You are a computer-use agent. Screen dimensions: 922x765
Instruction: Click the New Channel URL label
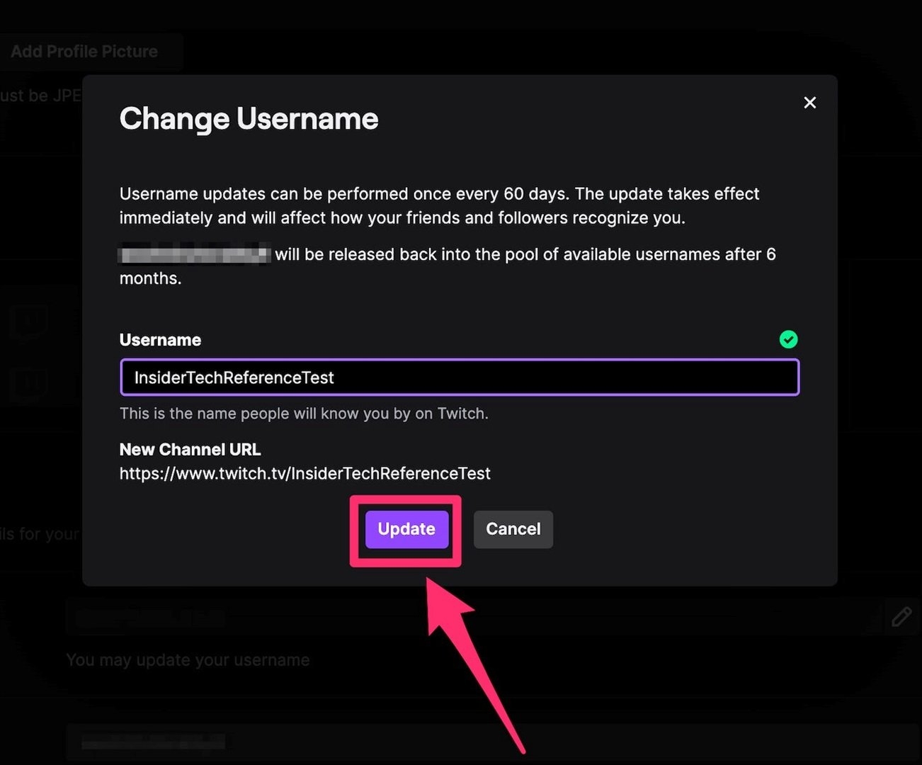coord(190,450)
